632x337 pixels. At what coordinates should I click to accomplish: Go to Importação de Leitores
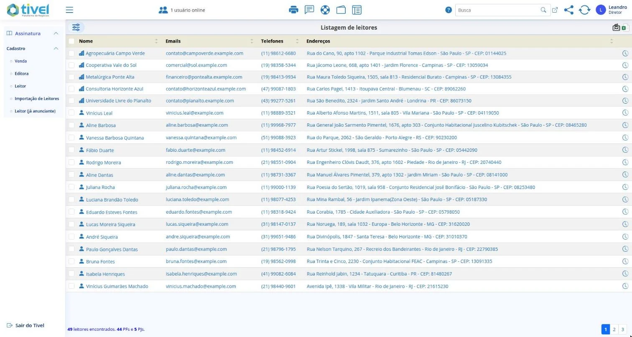37,99
